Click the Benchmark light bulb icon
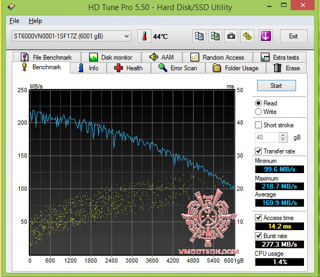This screenshot has height=277, width=320. (25, 67)
